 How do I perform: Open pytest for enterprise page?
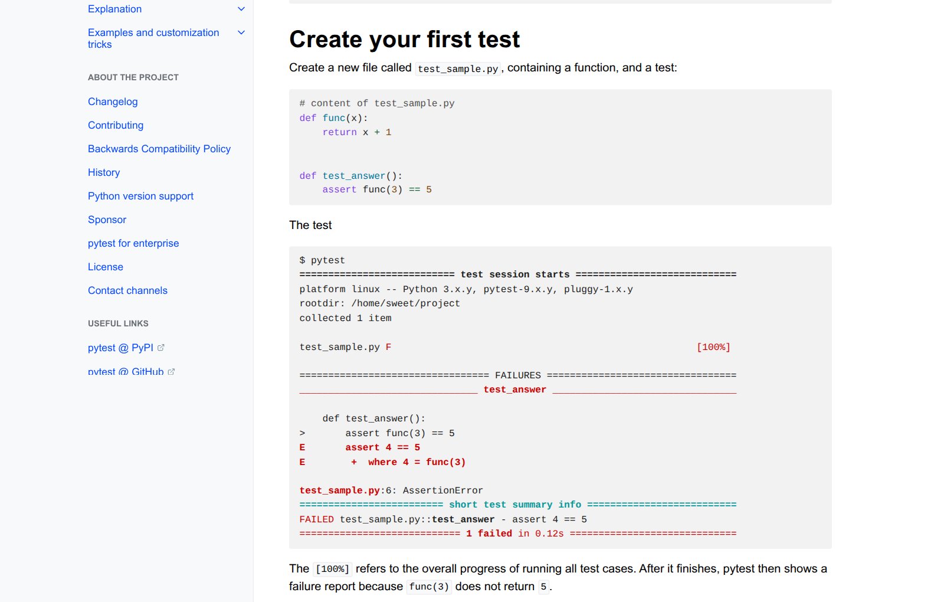coord(133,243)
